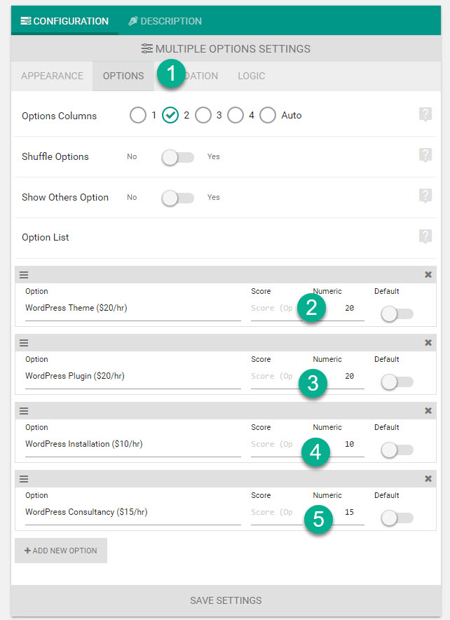This screenshot has height=620, width=450.
Task: Open help for Shuffle Options
Action: pyautogui.click(x=425, y=156)
